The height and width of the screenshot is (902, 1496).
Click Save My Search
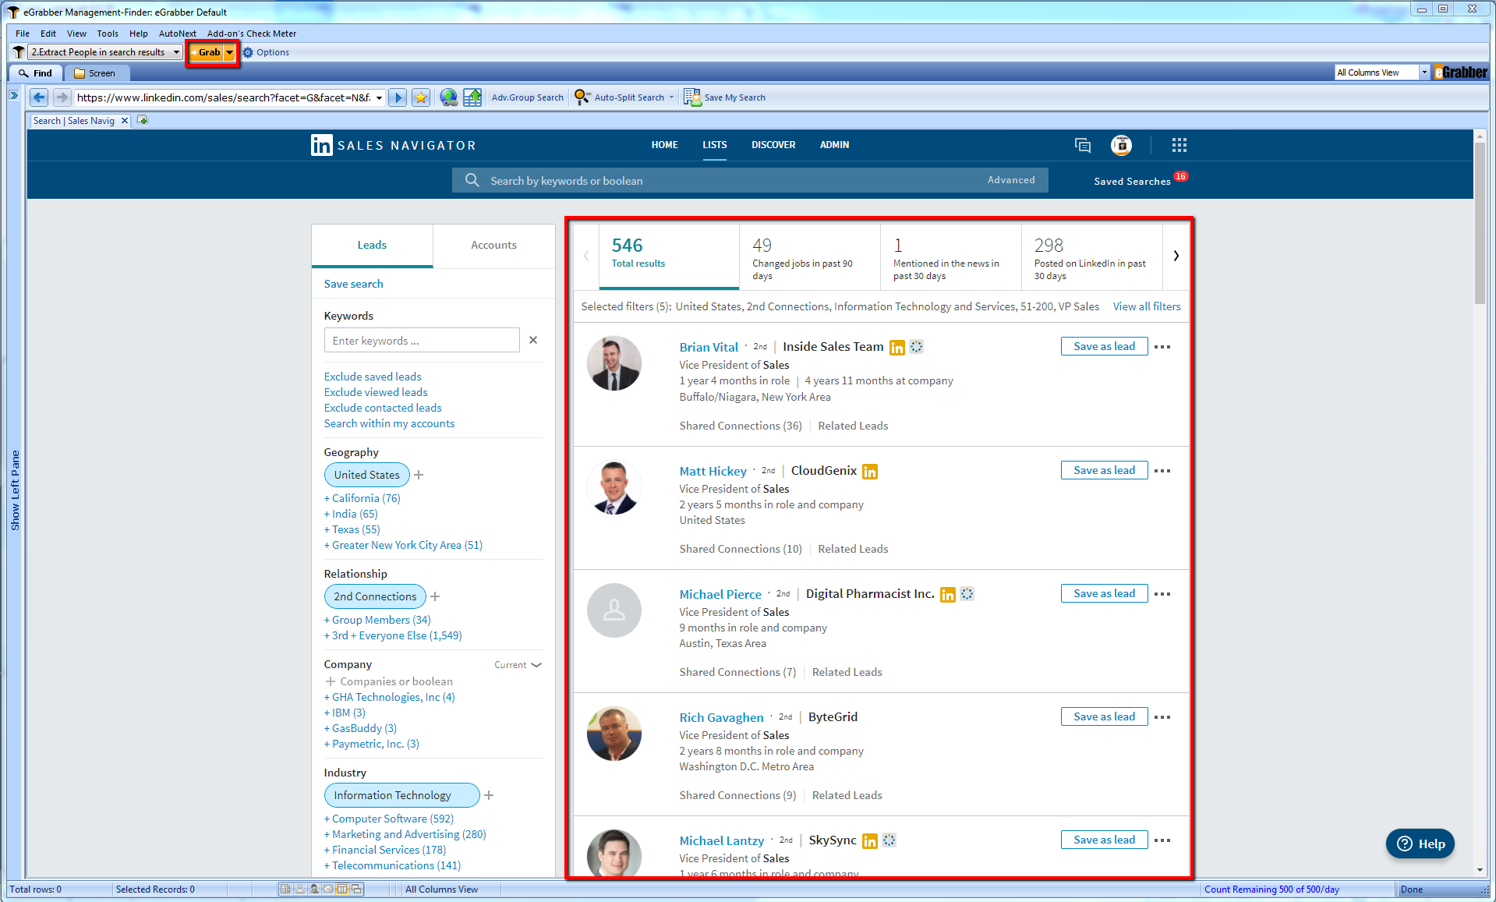(725, 97)
